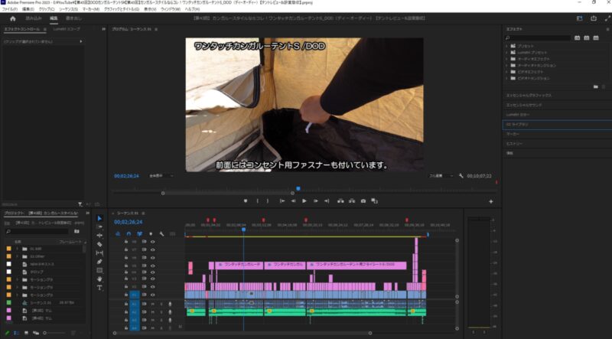Switch to the 書き出し tab
The height and width of the screenshot is (339, 612).
[73, 18]
